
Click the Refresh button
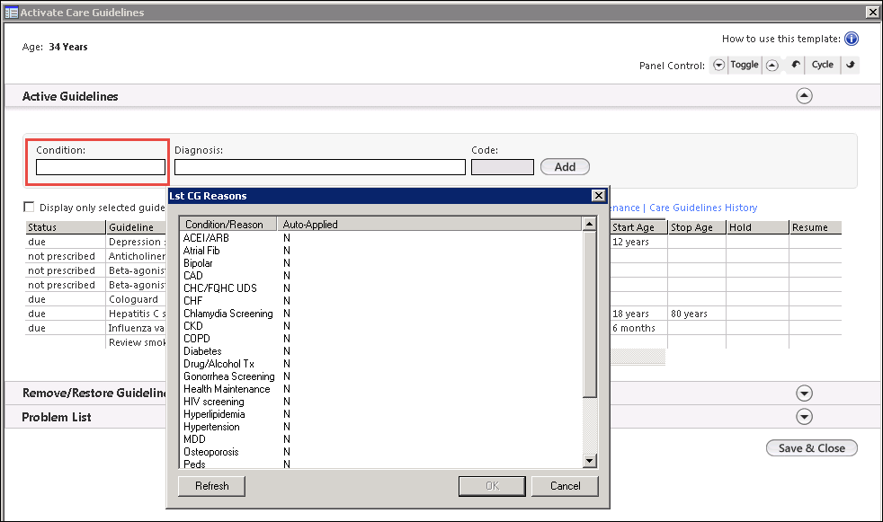[x=211, y=486]
